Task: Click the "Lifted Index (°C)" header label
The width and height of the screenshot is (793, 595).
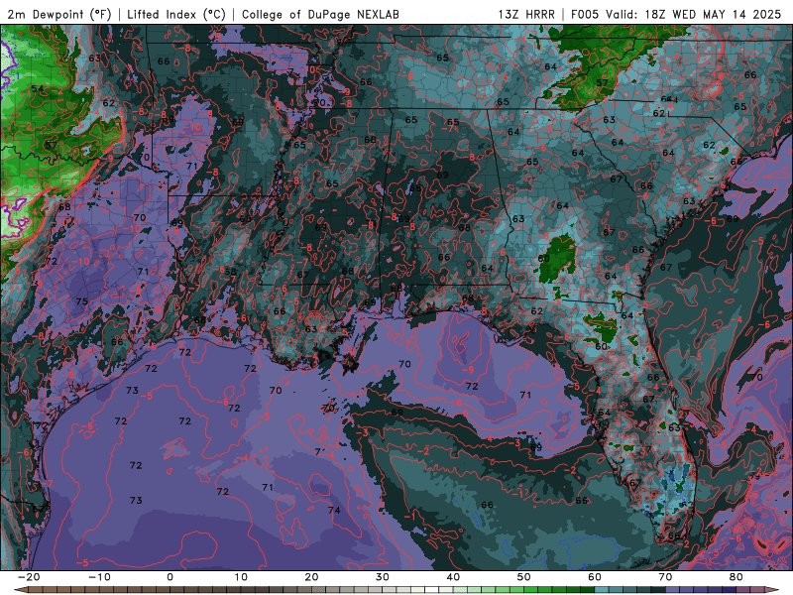Action: tap(176, 14)
